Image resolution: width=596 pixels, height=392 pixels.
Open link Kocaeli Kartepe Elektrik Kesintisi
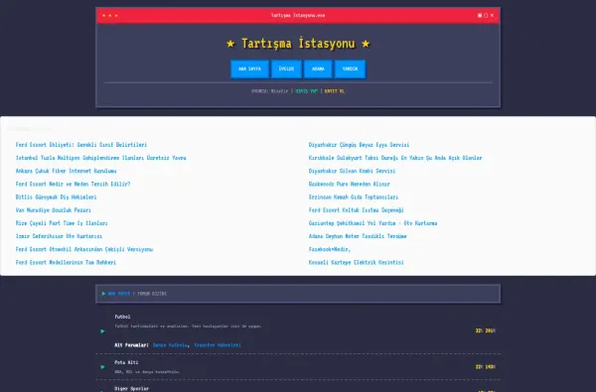tap(357, 262)
